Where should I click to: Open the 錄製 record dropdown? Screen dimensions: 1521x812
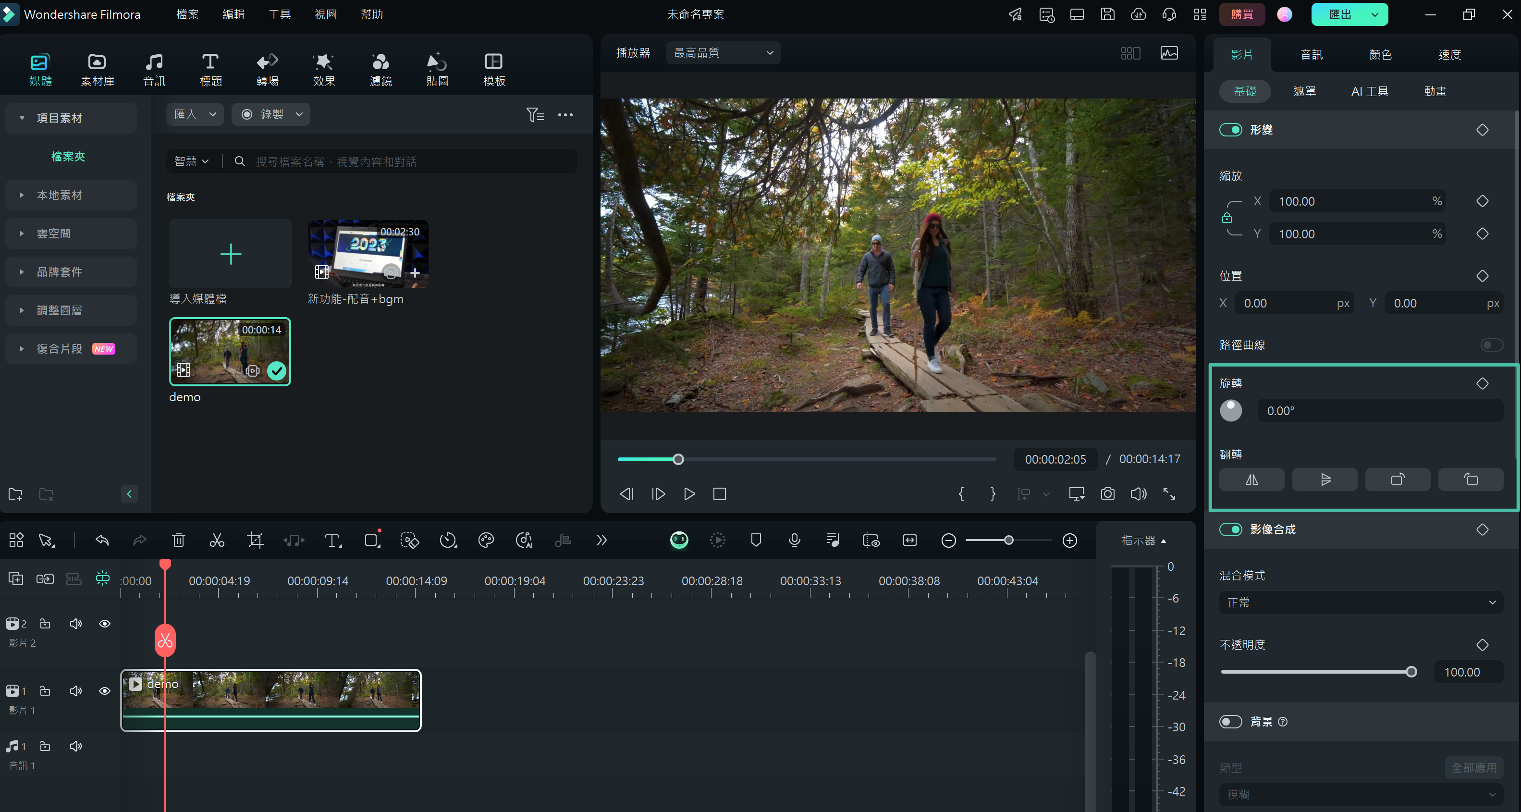tap(271, 114)
